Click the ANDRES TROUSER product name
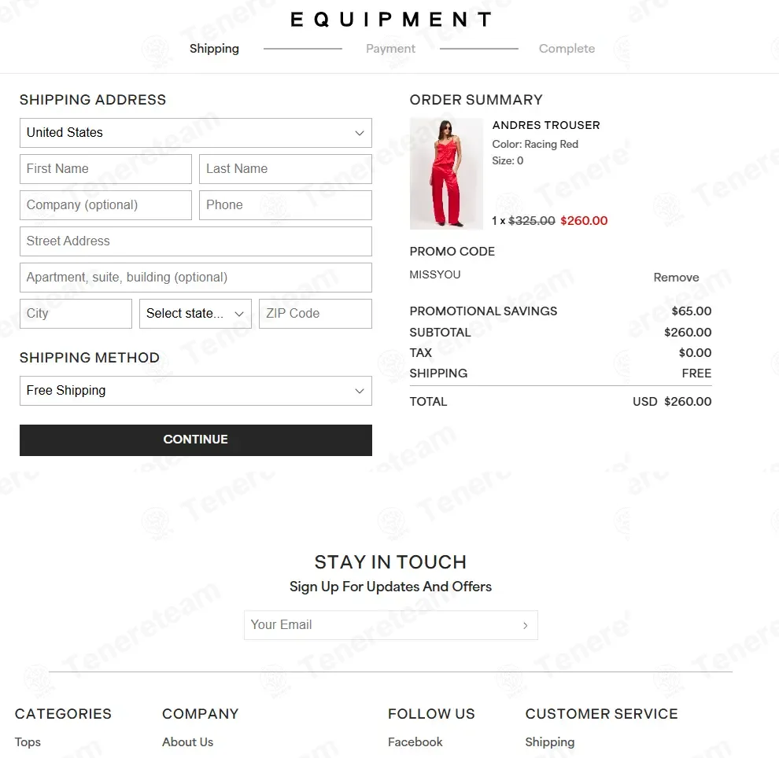 (x=546, y=125)
